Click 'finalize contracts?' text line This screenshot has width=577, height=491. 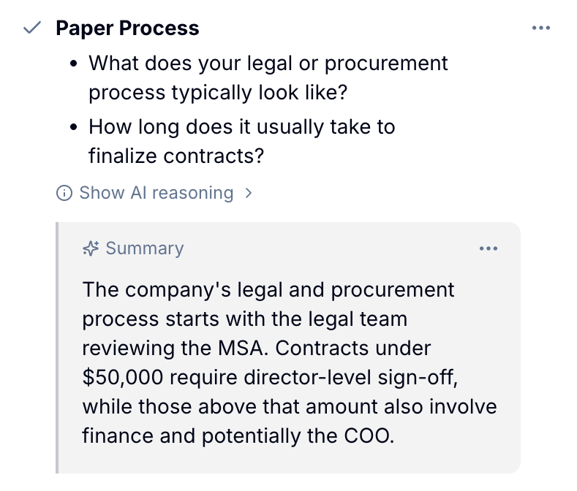176,156
